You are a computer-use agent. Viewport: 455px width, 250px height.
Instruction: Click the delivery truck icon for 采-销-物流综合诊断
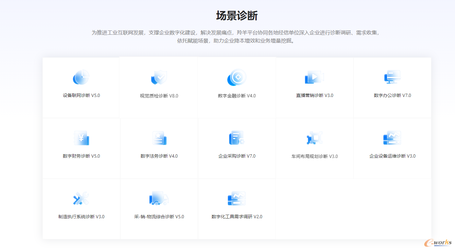[159, 198]
